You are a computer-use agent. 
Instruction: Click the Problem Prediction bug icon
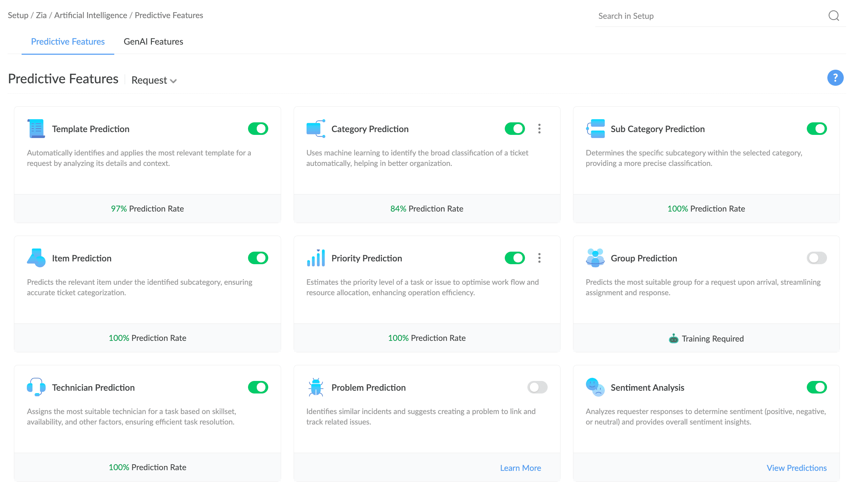(x=316, y=387)
